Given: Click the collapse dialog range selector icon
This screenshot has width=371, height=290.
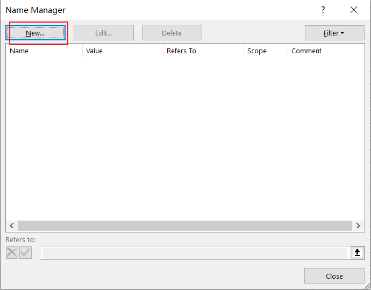Looking at the screenshot, I should [357, 253].
